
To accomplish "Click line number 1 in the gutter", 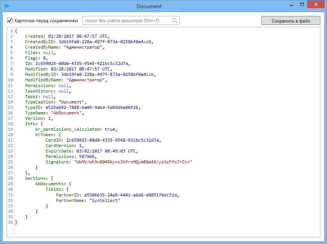I will [12, 31].
